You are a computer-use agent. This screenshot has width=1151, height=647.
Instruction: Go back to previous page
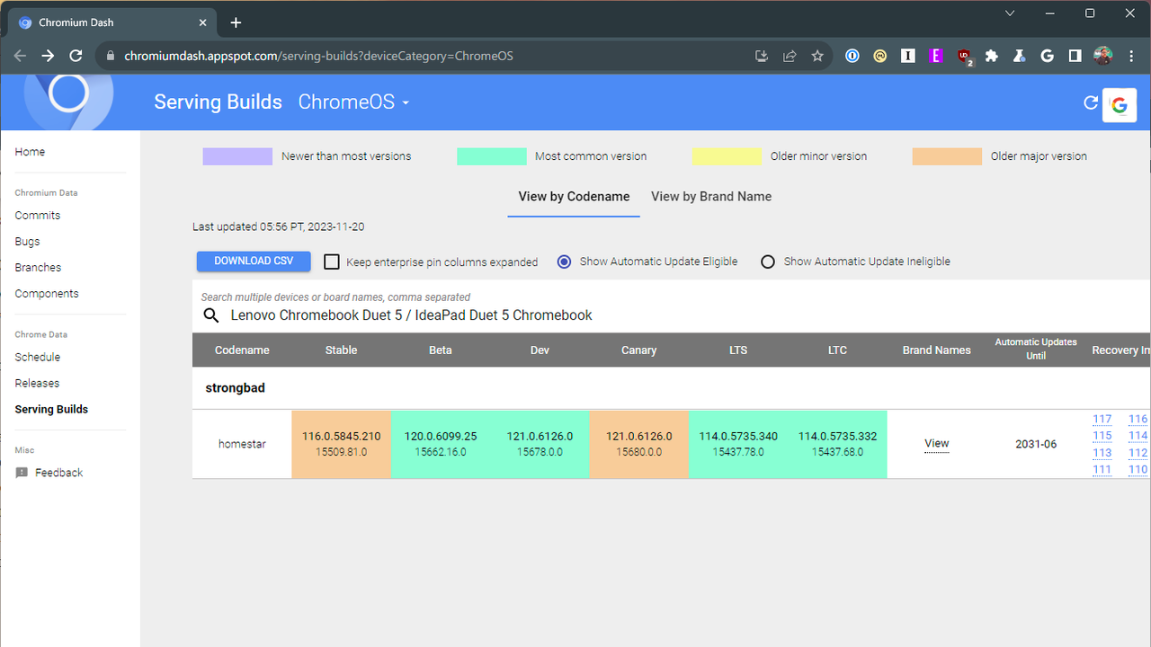pyautogui.click(x=20, y=56)
